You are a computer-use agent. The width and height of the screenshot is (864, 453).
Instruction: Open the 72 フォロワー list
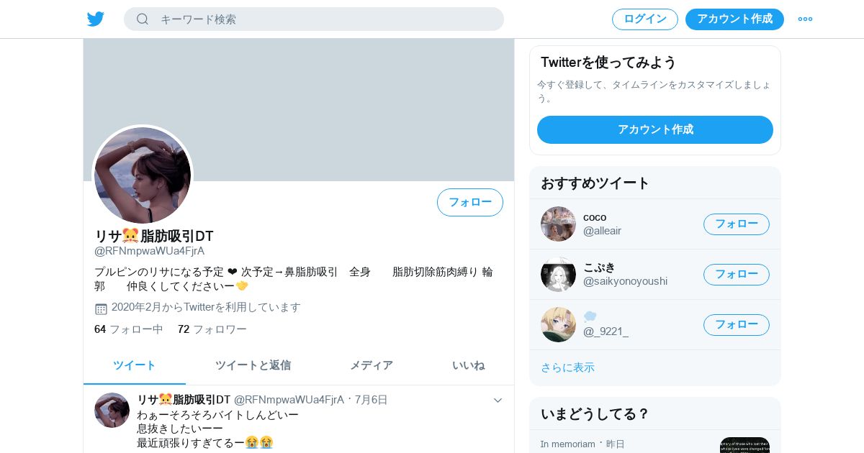click(212, 329)
